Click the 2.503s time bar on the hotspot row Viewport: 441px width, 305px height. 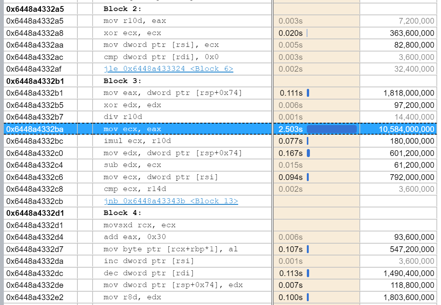coord(332,129)
